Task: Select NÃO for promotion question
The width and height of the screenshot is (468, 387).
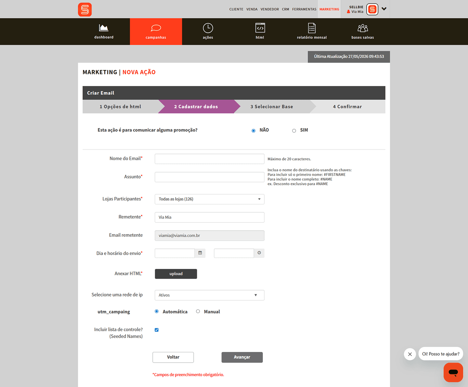Action: (253, 131)
